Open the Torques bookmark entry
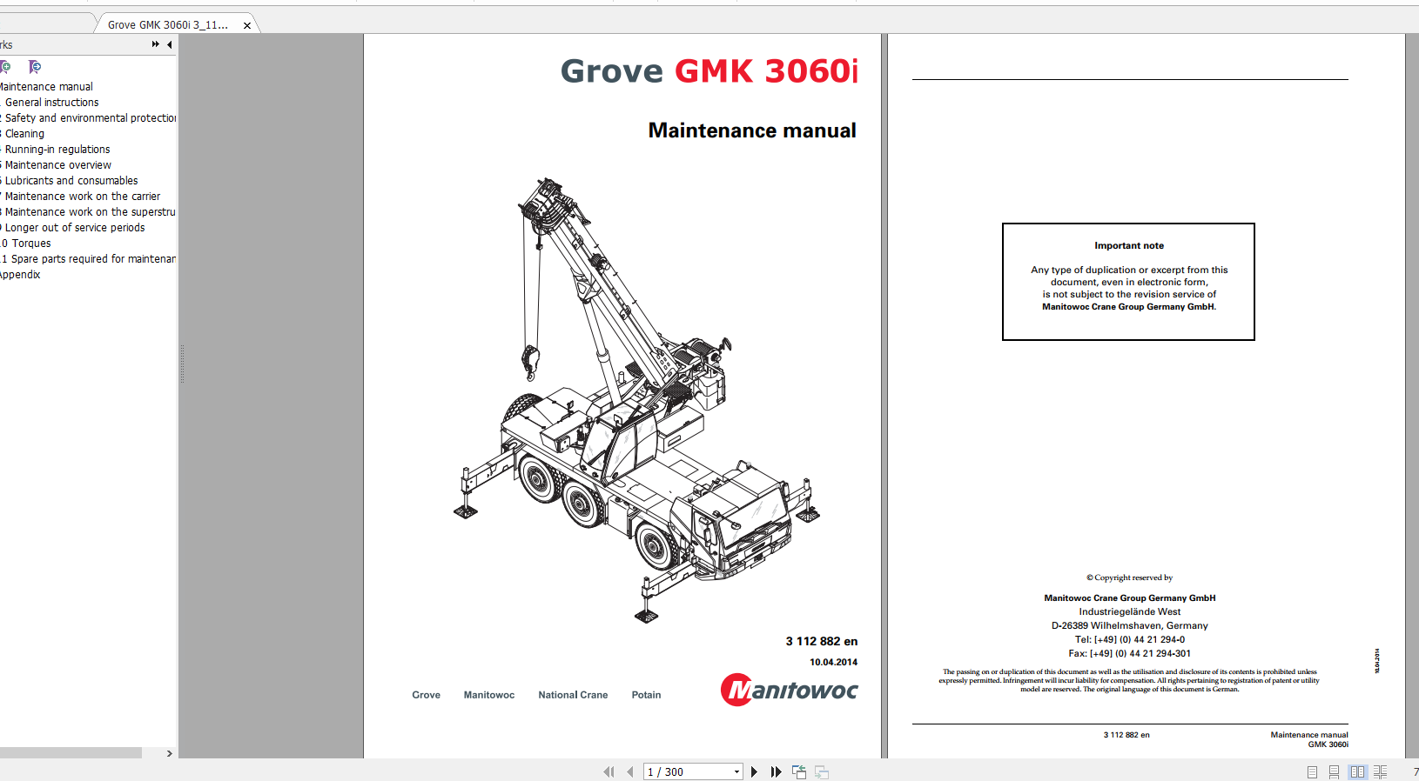Image resolution: width=1419 pixels, height=781 pixels. pos(31,244)
